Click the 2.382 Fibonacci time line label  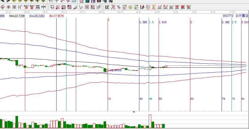(225, 22)
